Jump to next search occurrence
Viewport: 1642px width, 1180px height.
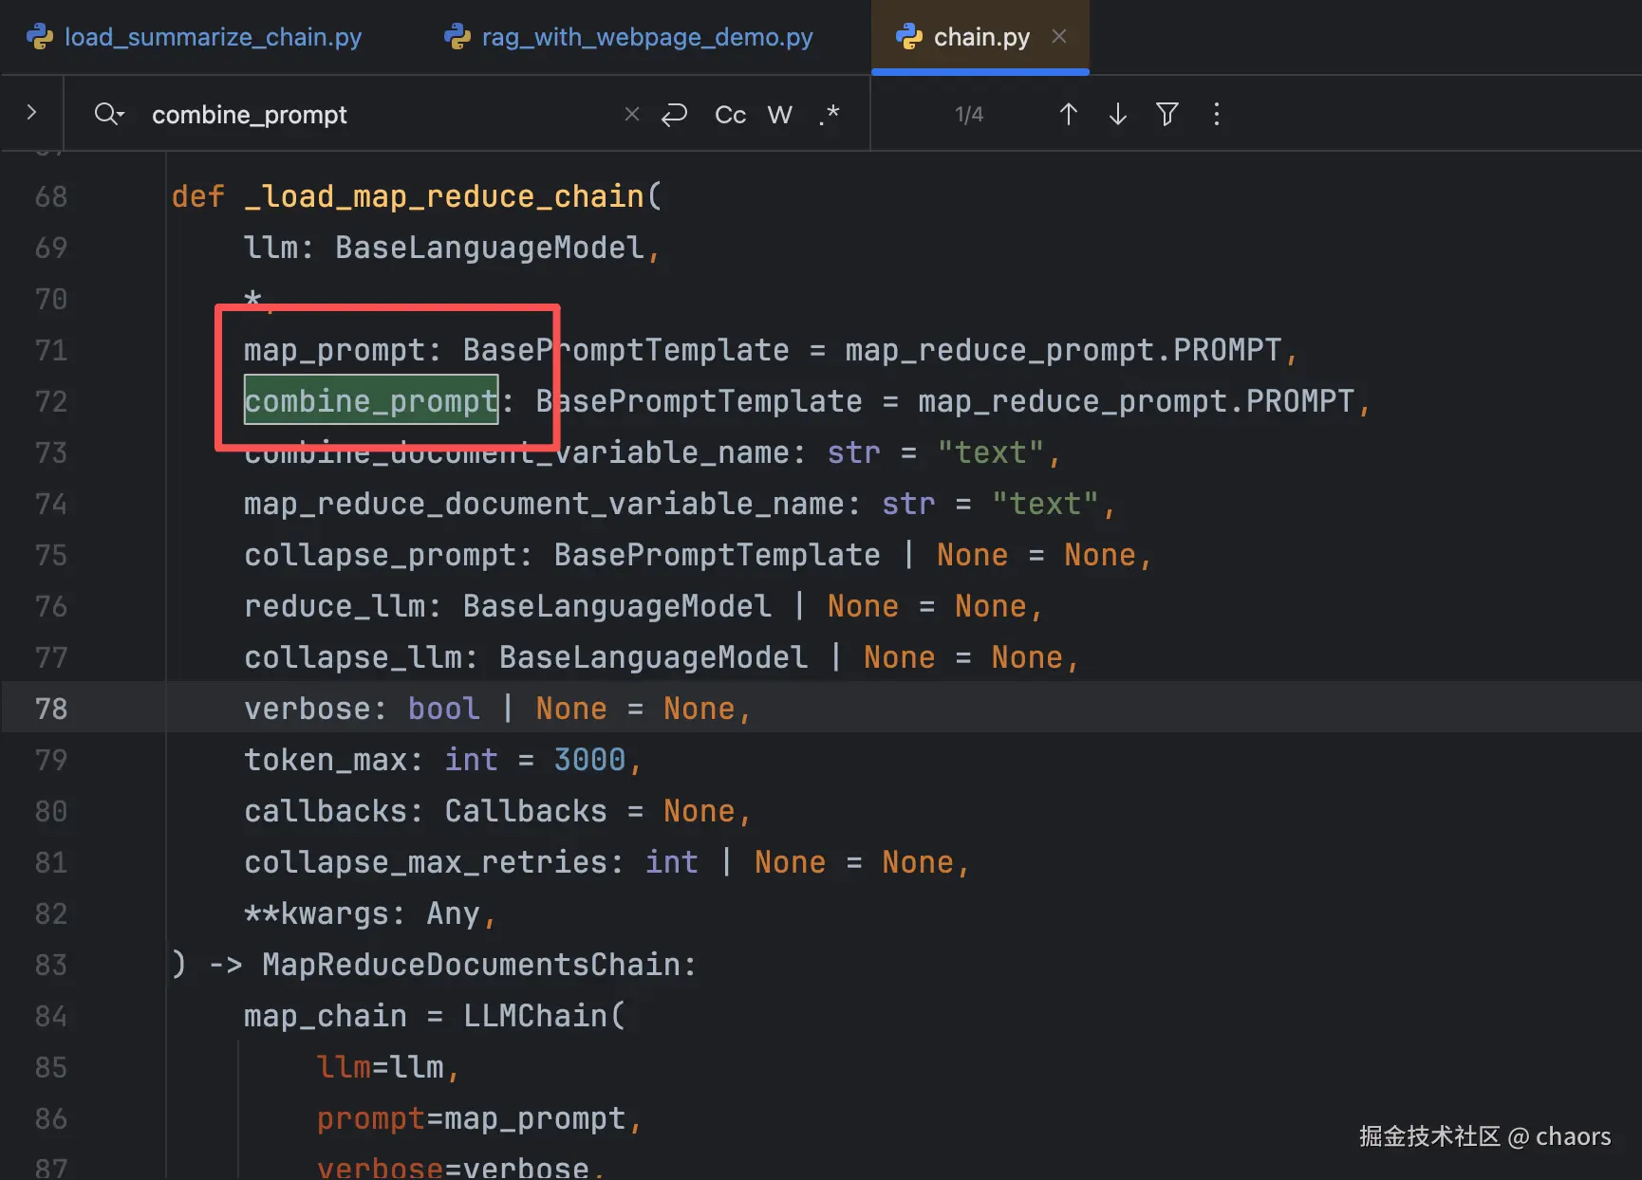coord(1118,115)
